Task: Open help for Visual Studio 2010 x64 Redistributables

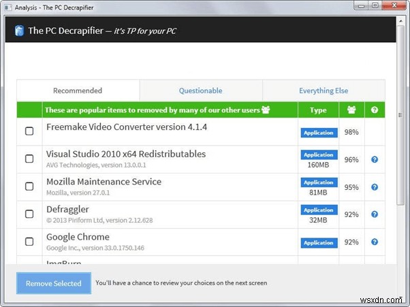Action: click(375, 159)
